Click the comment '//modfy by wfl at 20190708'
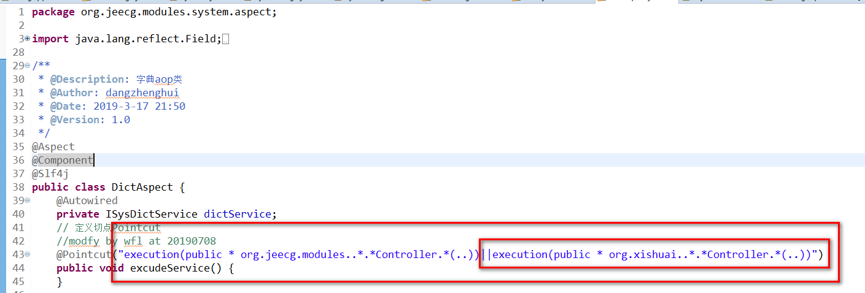 [136, 241]
